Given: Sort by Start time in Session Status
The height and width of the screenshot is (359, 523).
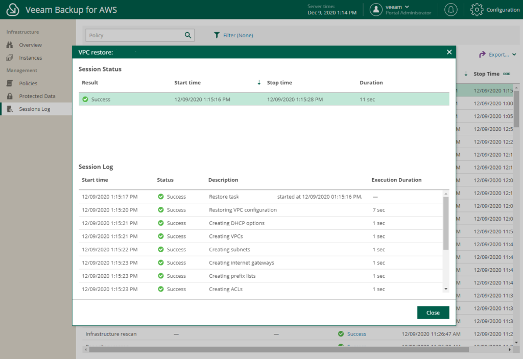Looking at the screenshot, I should tap(187, 83).
